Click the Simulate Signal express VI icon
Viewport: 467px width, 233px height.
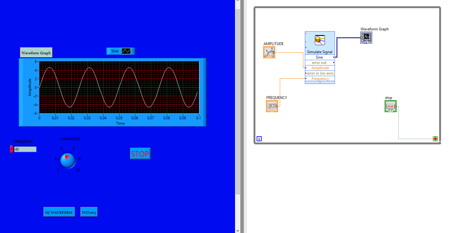320,40
